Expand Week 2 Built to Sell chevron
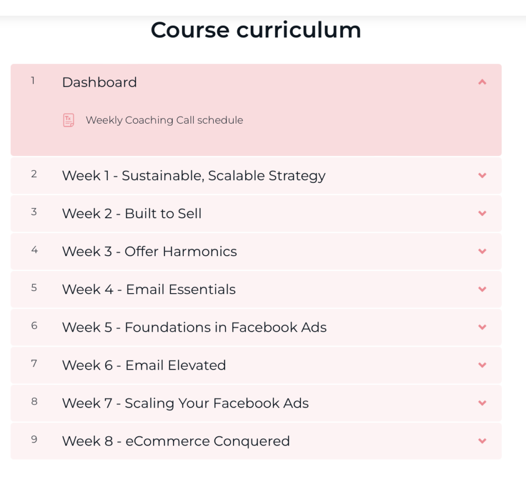 (482, 213)
